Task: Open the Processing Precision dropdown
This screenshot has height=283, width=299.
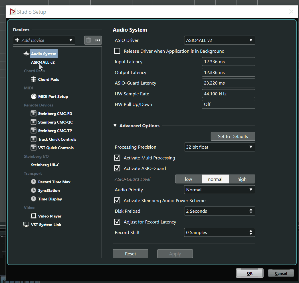Action: click(x=219, y=147)
